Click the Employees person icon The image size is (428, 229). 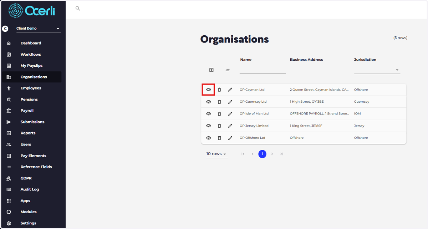coord(9,88)
